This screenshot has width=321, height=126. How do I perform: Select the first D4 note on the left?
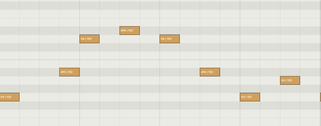89,39
